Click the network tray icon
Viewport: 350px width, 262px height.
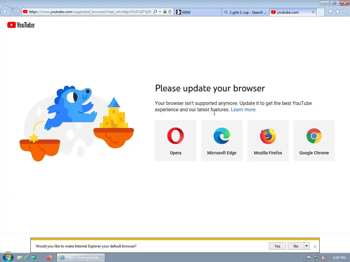coord(317,258)
